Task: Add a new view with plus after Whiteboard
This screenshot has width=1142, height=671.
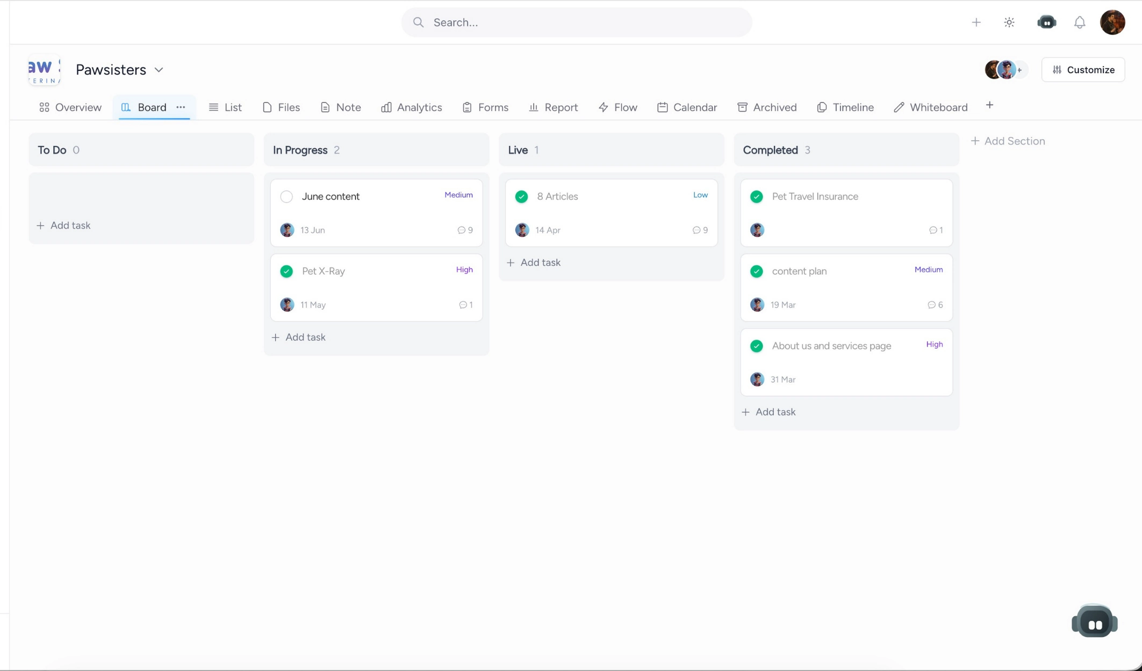Action: 989,105
